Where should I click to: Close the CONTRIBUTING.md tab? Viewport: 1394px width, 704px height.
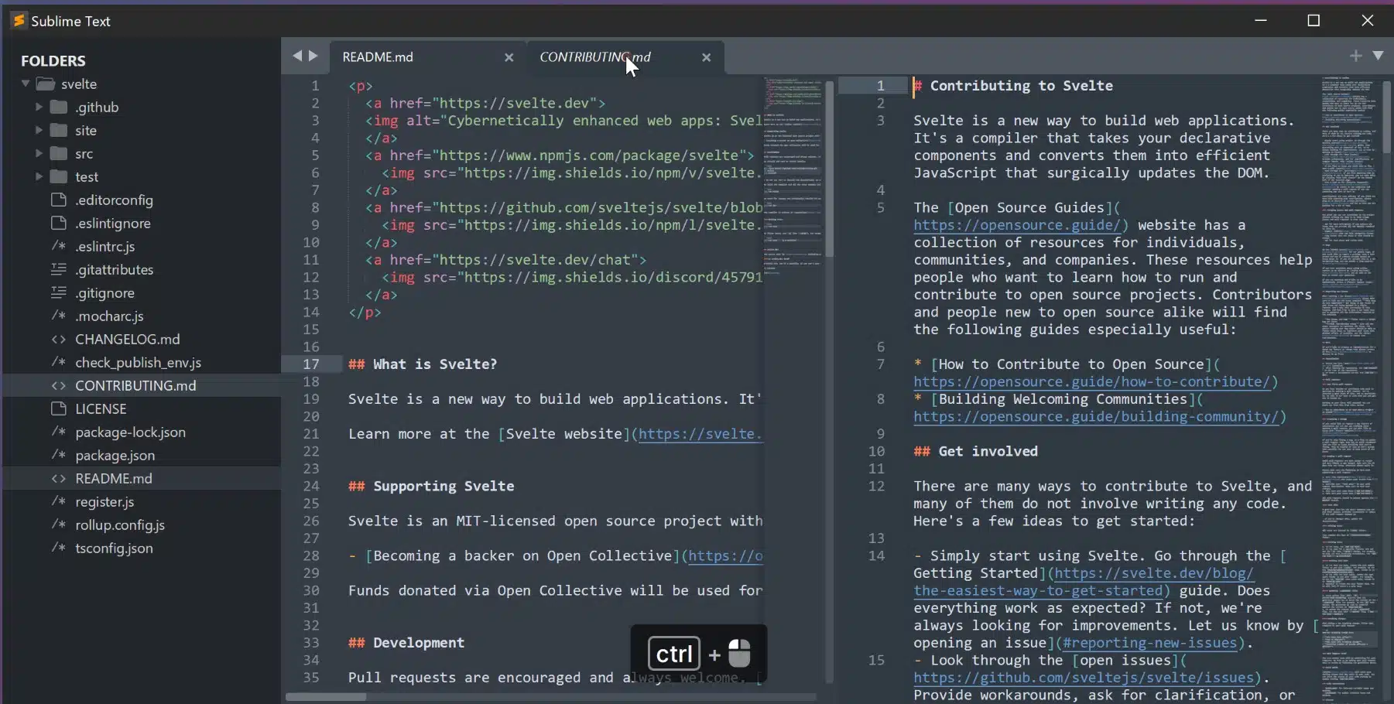[x=706, y=57]
